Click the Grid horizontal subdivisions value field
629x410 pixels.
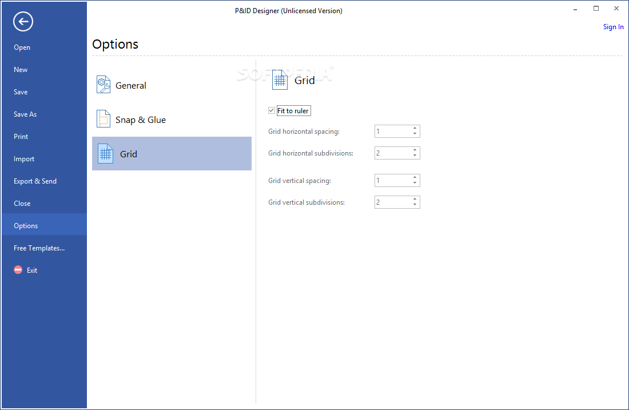click(x=393, y=153)
